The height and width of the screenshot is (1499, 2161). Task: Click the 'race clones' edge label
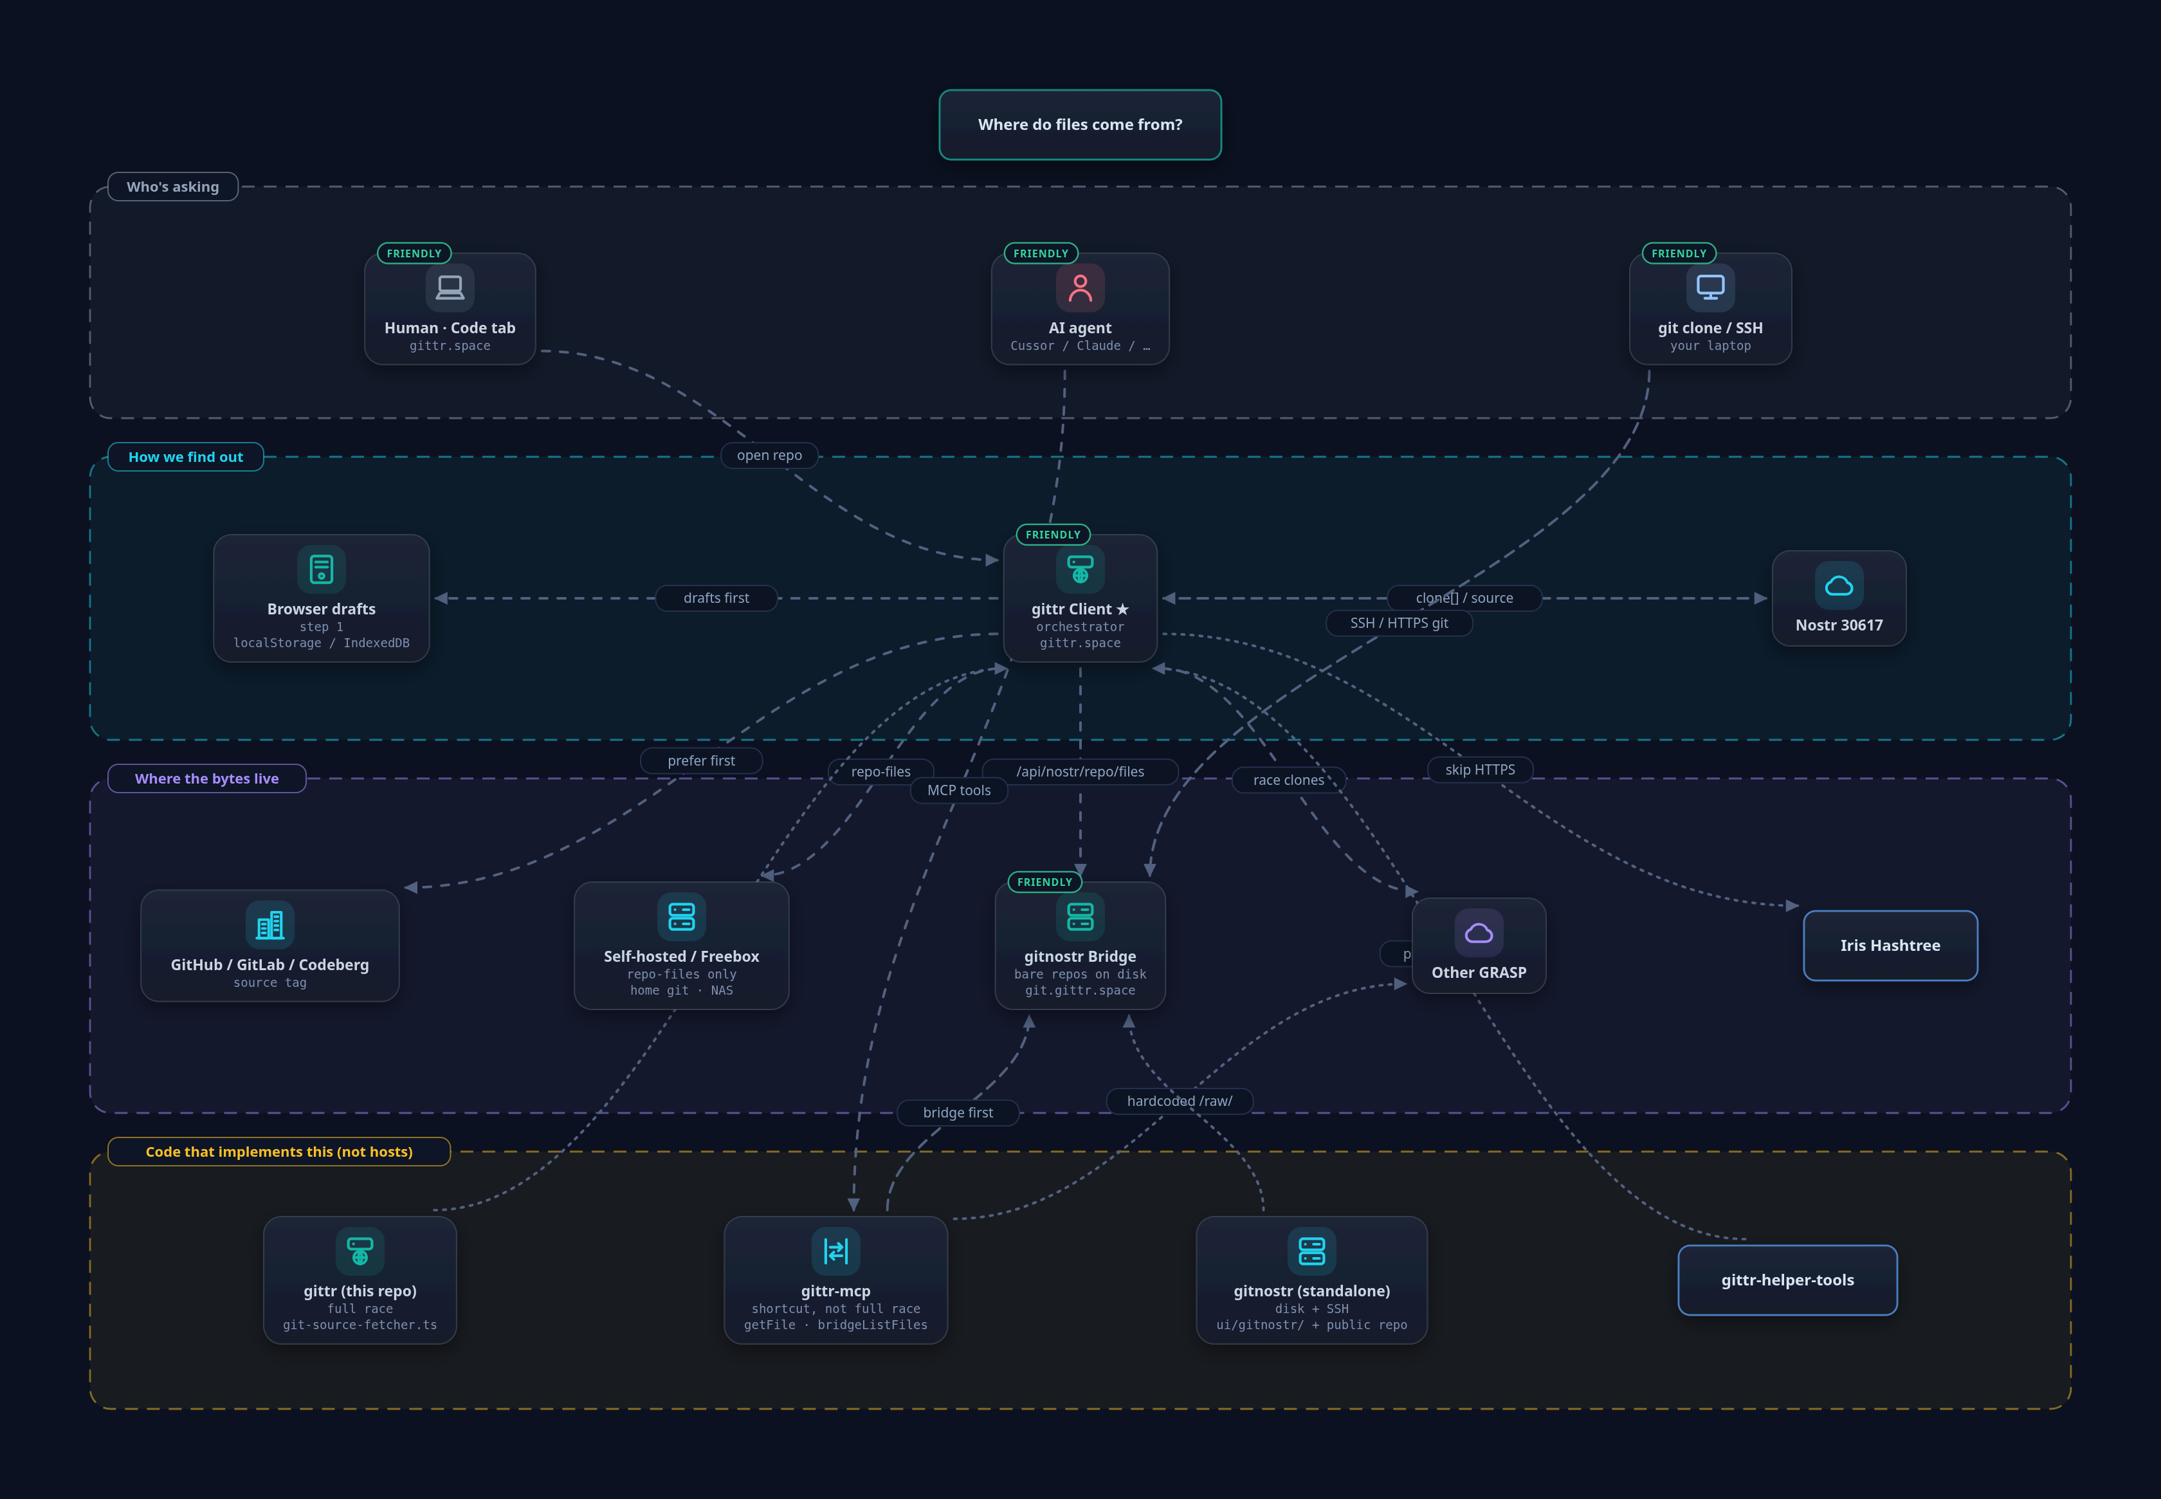pos(1288,780)
